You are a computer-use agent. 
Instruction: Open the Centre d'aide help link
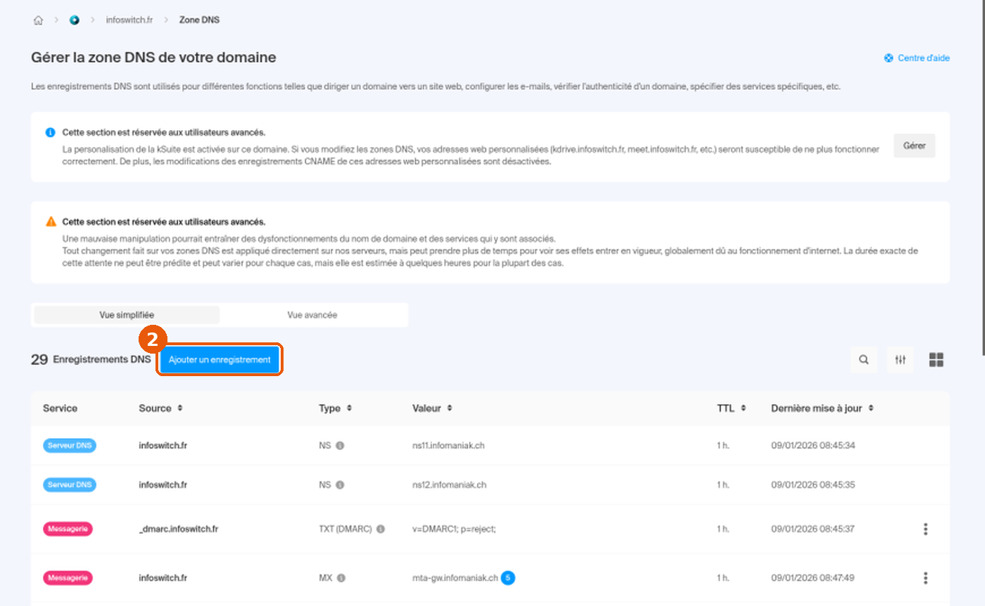click(917, 58)
